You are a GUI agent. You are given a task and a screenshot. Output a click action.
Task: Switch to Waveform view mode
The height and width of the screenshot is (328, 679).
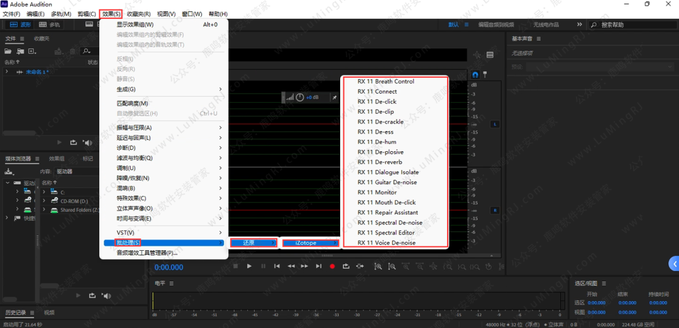[x=19, y=24]
